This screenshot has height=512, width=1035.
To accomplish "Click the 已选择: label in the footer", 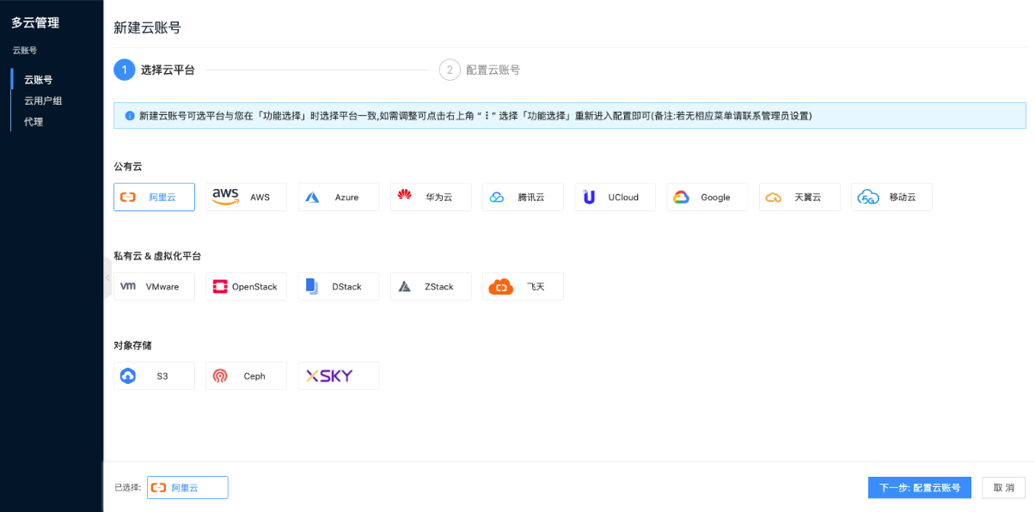I will click(x=128, y=487).
